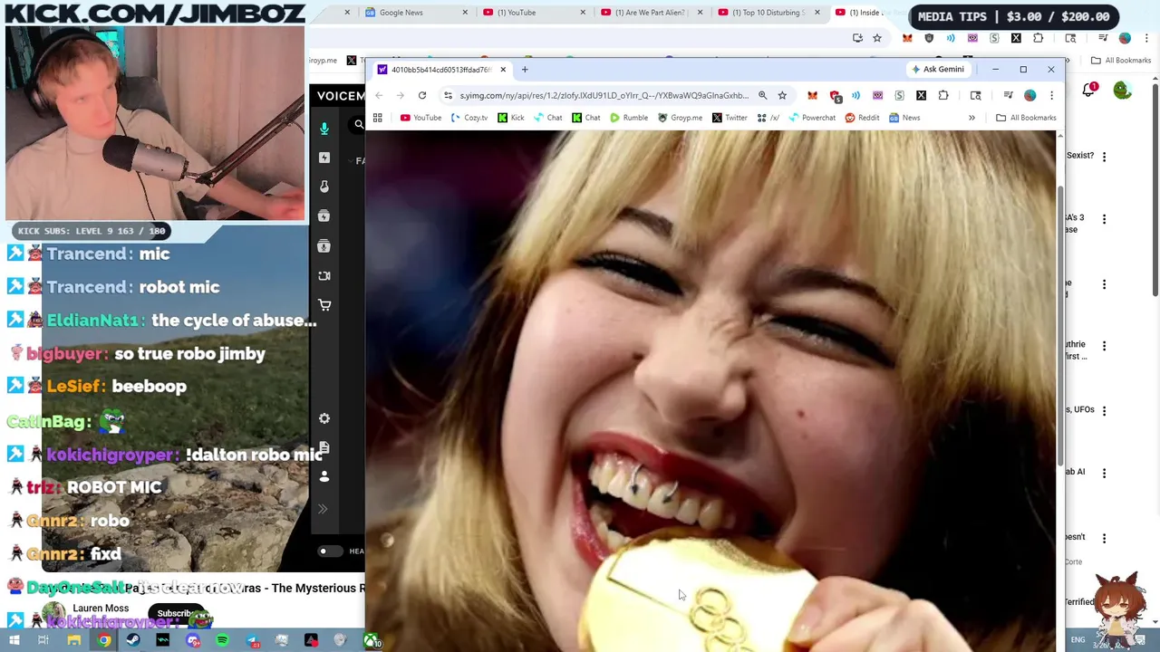Open YouTube bookmark in front window
Screen dimensions: 1160x652
(x=420, y=118)
